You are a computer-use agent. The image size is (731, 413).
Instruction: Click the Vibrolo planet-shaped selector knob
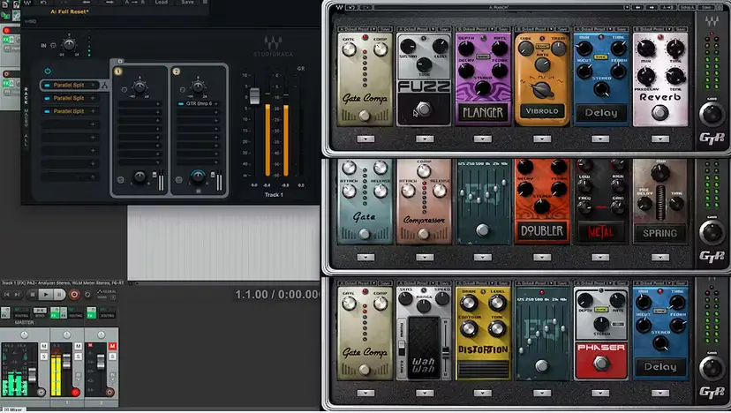[541, 90]
